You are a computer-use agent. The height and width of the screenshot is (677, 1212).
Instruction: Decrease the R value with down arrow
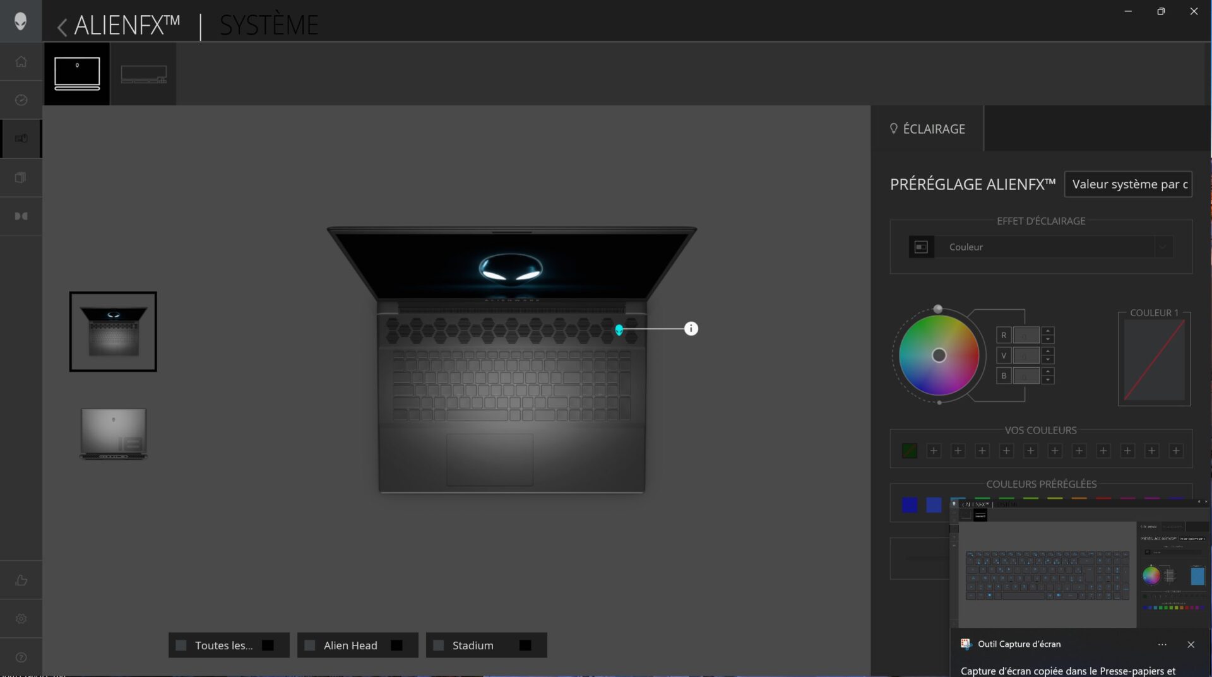(1048, 339)
